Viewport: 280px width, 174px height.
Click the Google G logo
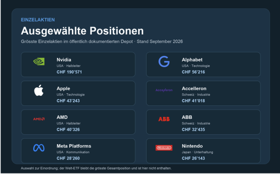point(164,62)
